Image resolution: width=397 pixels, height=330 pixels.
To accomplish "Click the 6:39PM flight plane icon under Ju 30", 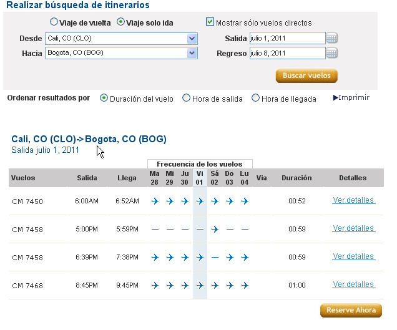I will point(185,258).
